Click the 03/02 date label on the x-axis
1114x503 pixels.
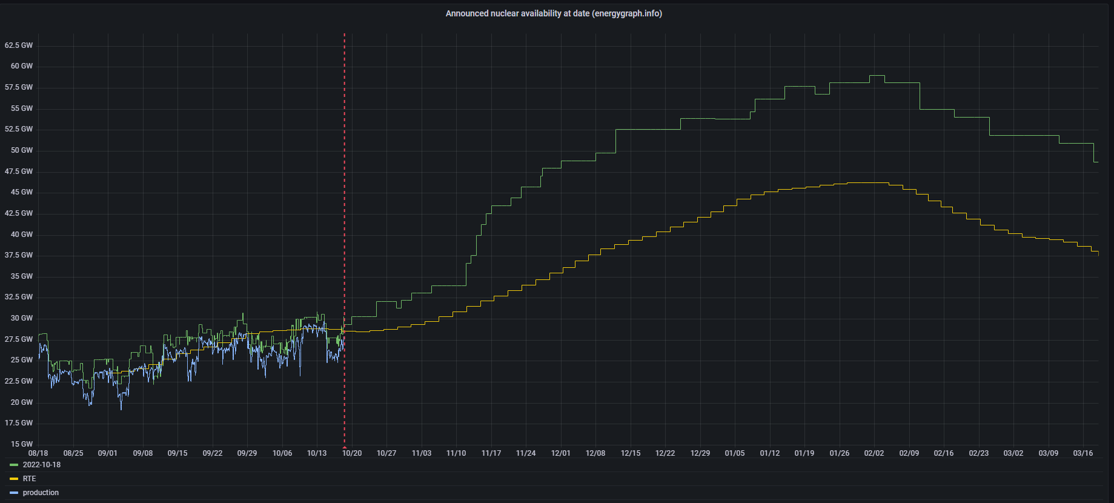tap(1013, 453)
